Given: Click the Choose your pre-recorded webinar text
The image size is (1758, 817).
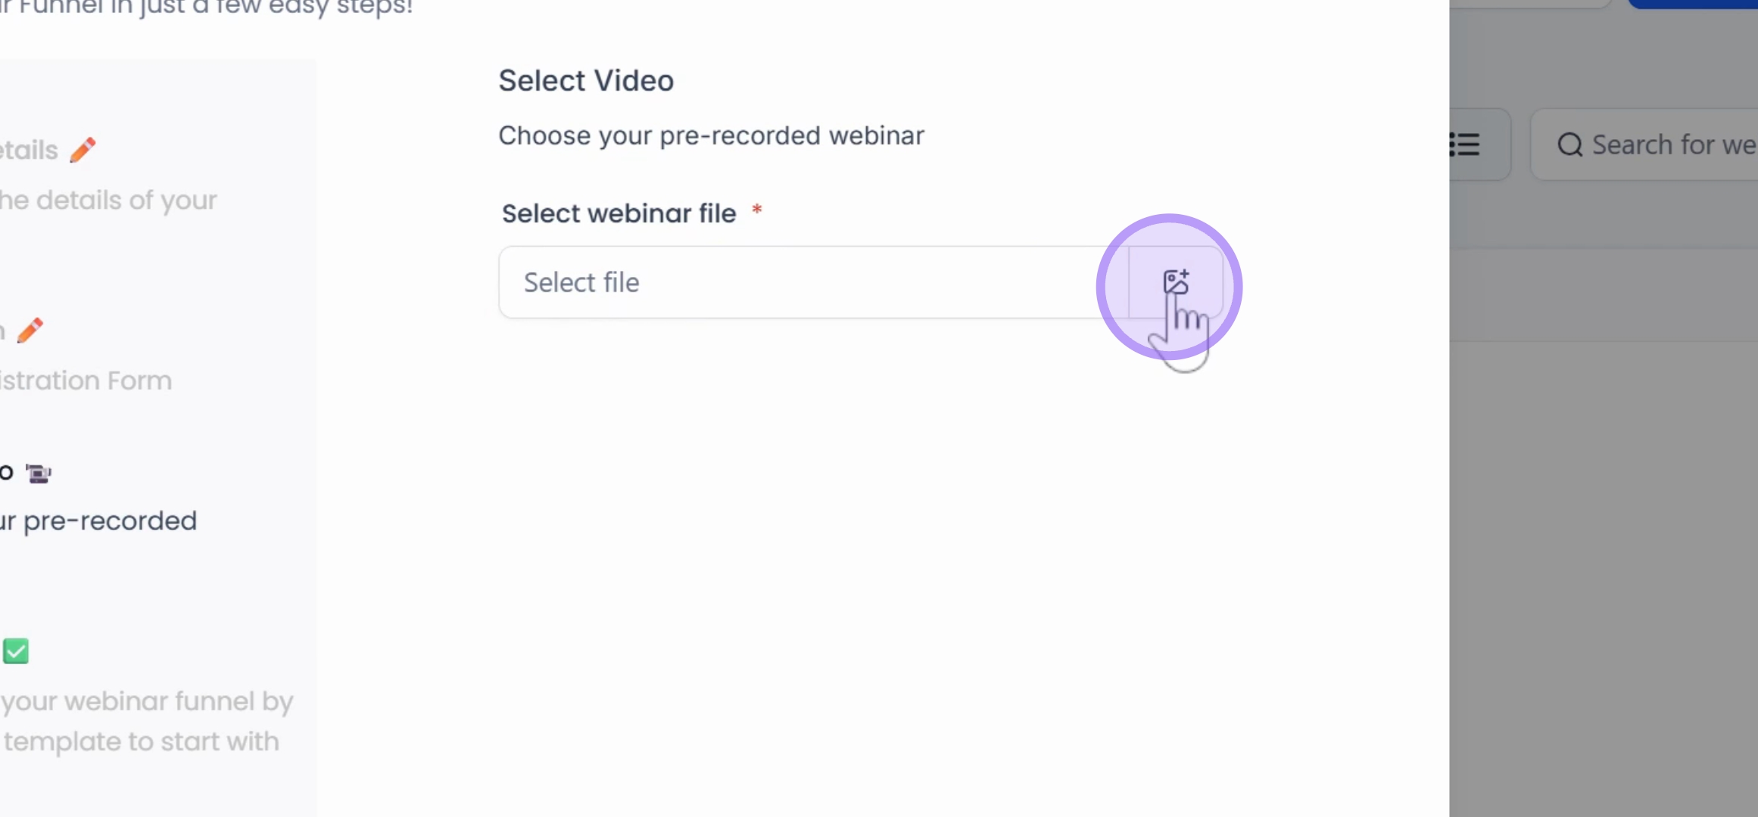Looking at the screenshot, I should pyautogui.click(x=711, y=136).
